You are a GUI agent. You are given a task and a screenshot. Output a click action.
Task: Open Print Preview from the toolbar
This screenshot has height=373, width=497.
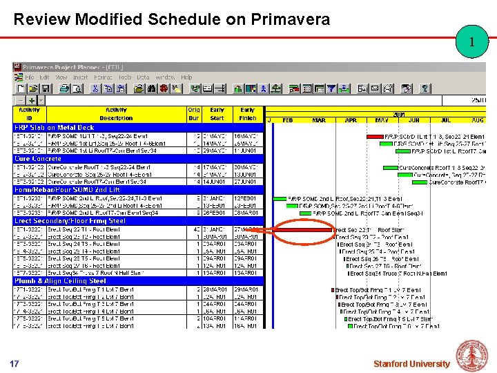[x=77, y=88]
